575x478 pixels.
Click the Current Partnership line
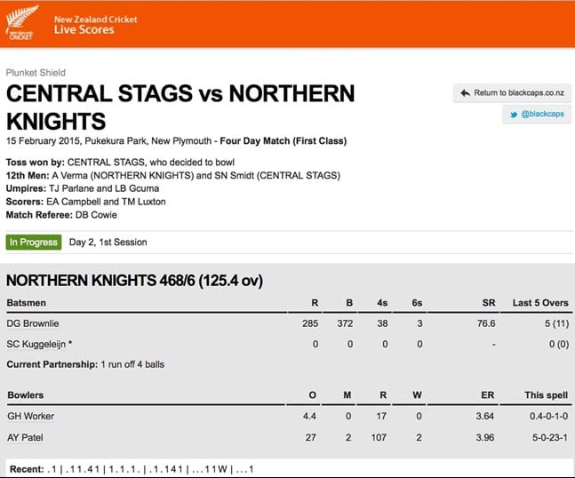(x=85, y=365)
